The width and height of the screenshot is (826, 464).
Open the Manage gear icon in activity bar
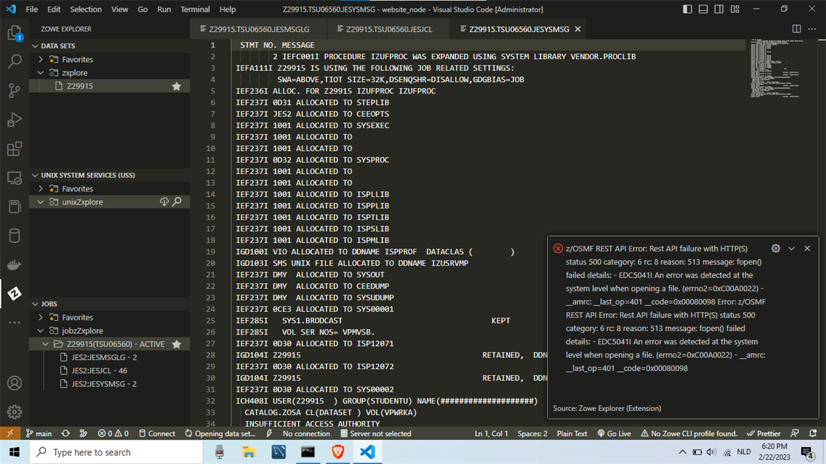point(14,412)
